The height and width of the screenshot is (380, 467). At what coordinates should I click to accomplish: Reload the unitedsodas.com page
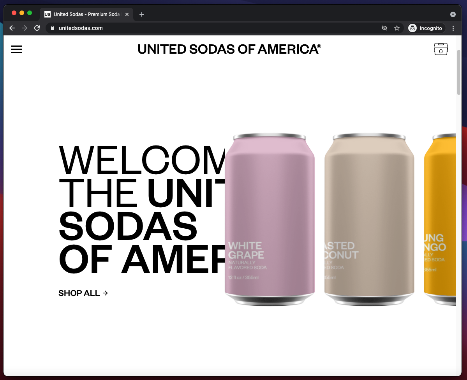click(37, 28)
